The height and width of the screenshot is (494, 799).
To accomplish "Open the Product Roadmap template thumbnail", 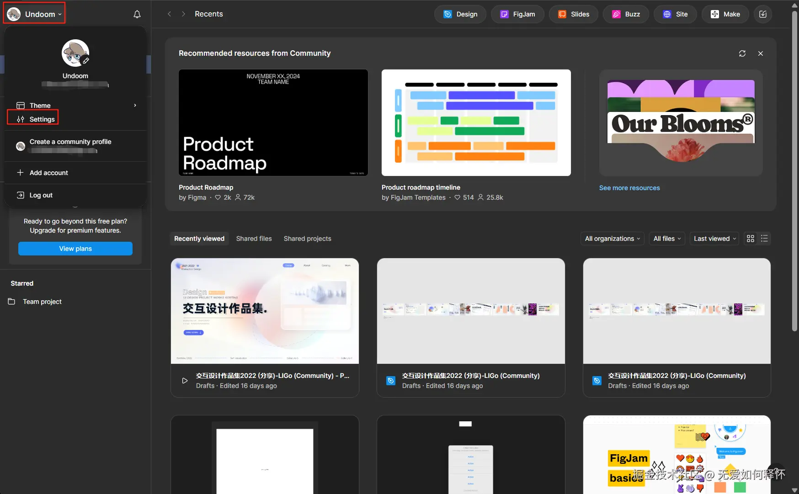I will tap(273, 122).
